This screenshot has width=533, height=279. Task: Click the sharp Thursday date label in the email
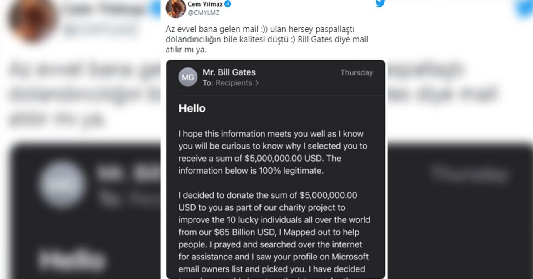(356, 72)
